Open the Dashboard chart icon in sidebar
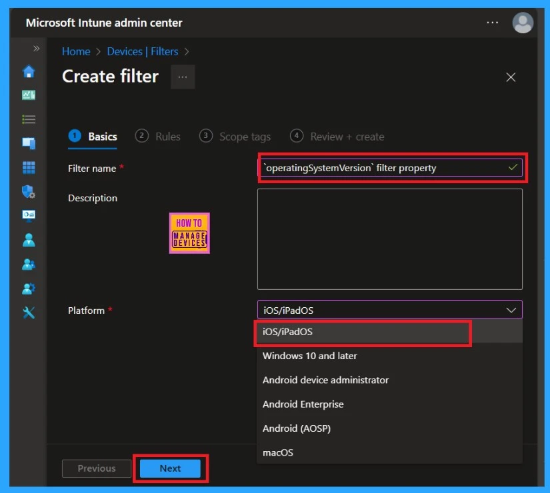550x493 pixels. (x=29, y=95)
